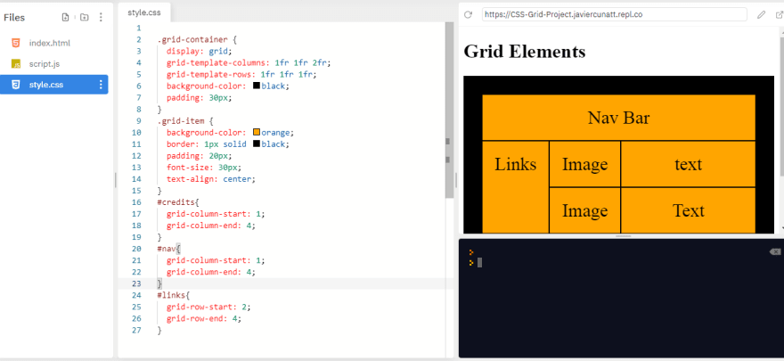Click the preview pane vertical scrollbar

point(781,105)
